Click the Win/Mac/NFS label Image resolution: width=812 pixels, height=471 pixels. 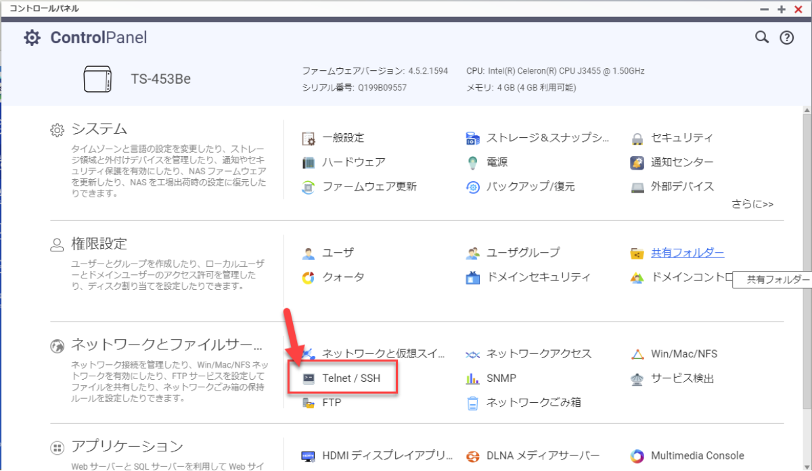[x=684, y=354]
